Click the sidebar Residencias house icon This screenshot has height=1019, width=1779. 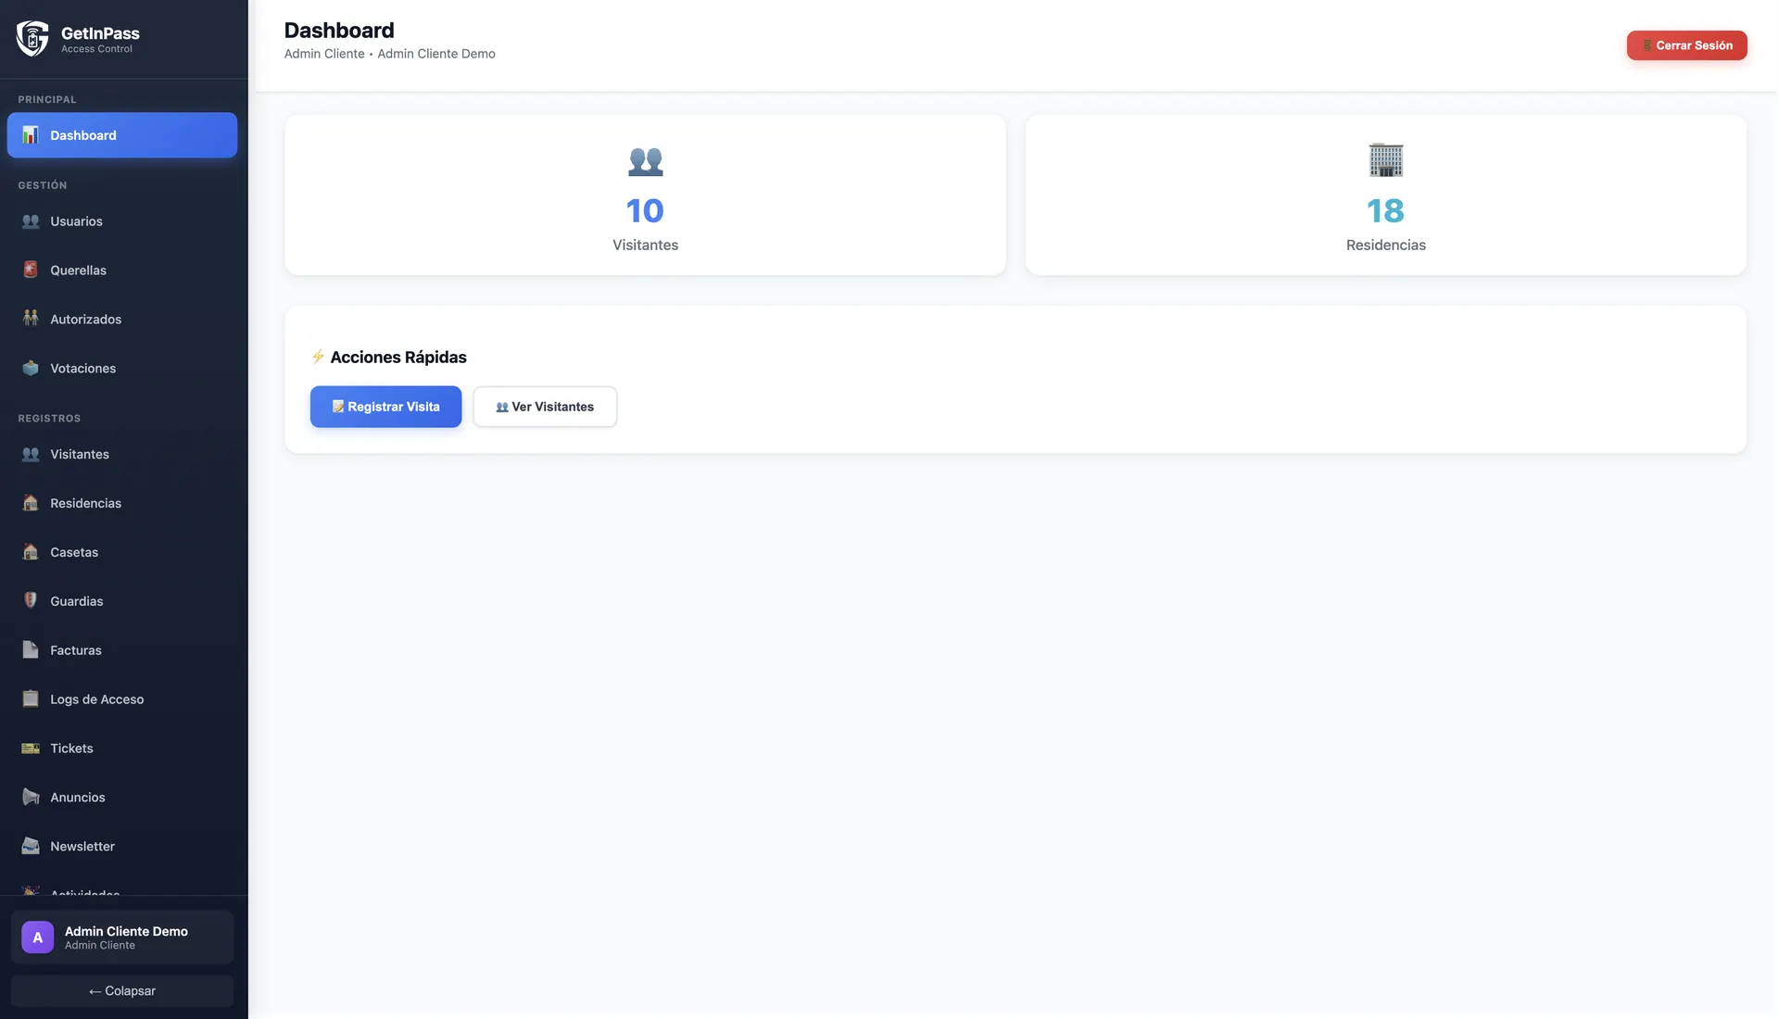pos(31,504)
